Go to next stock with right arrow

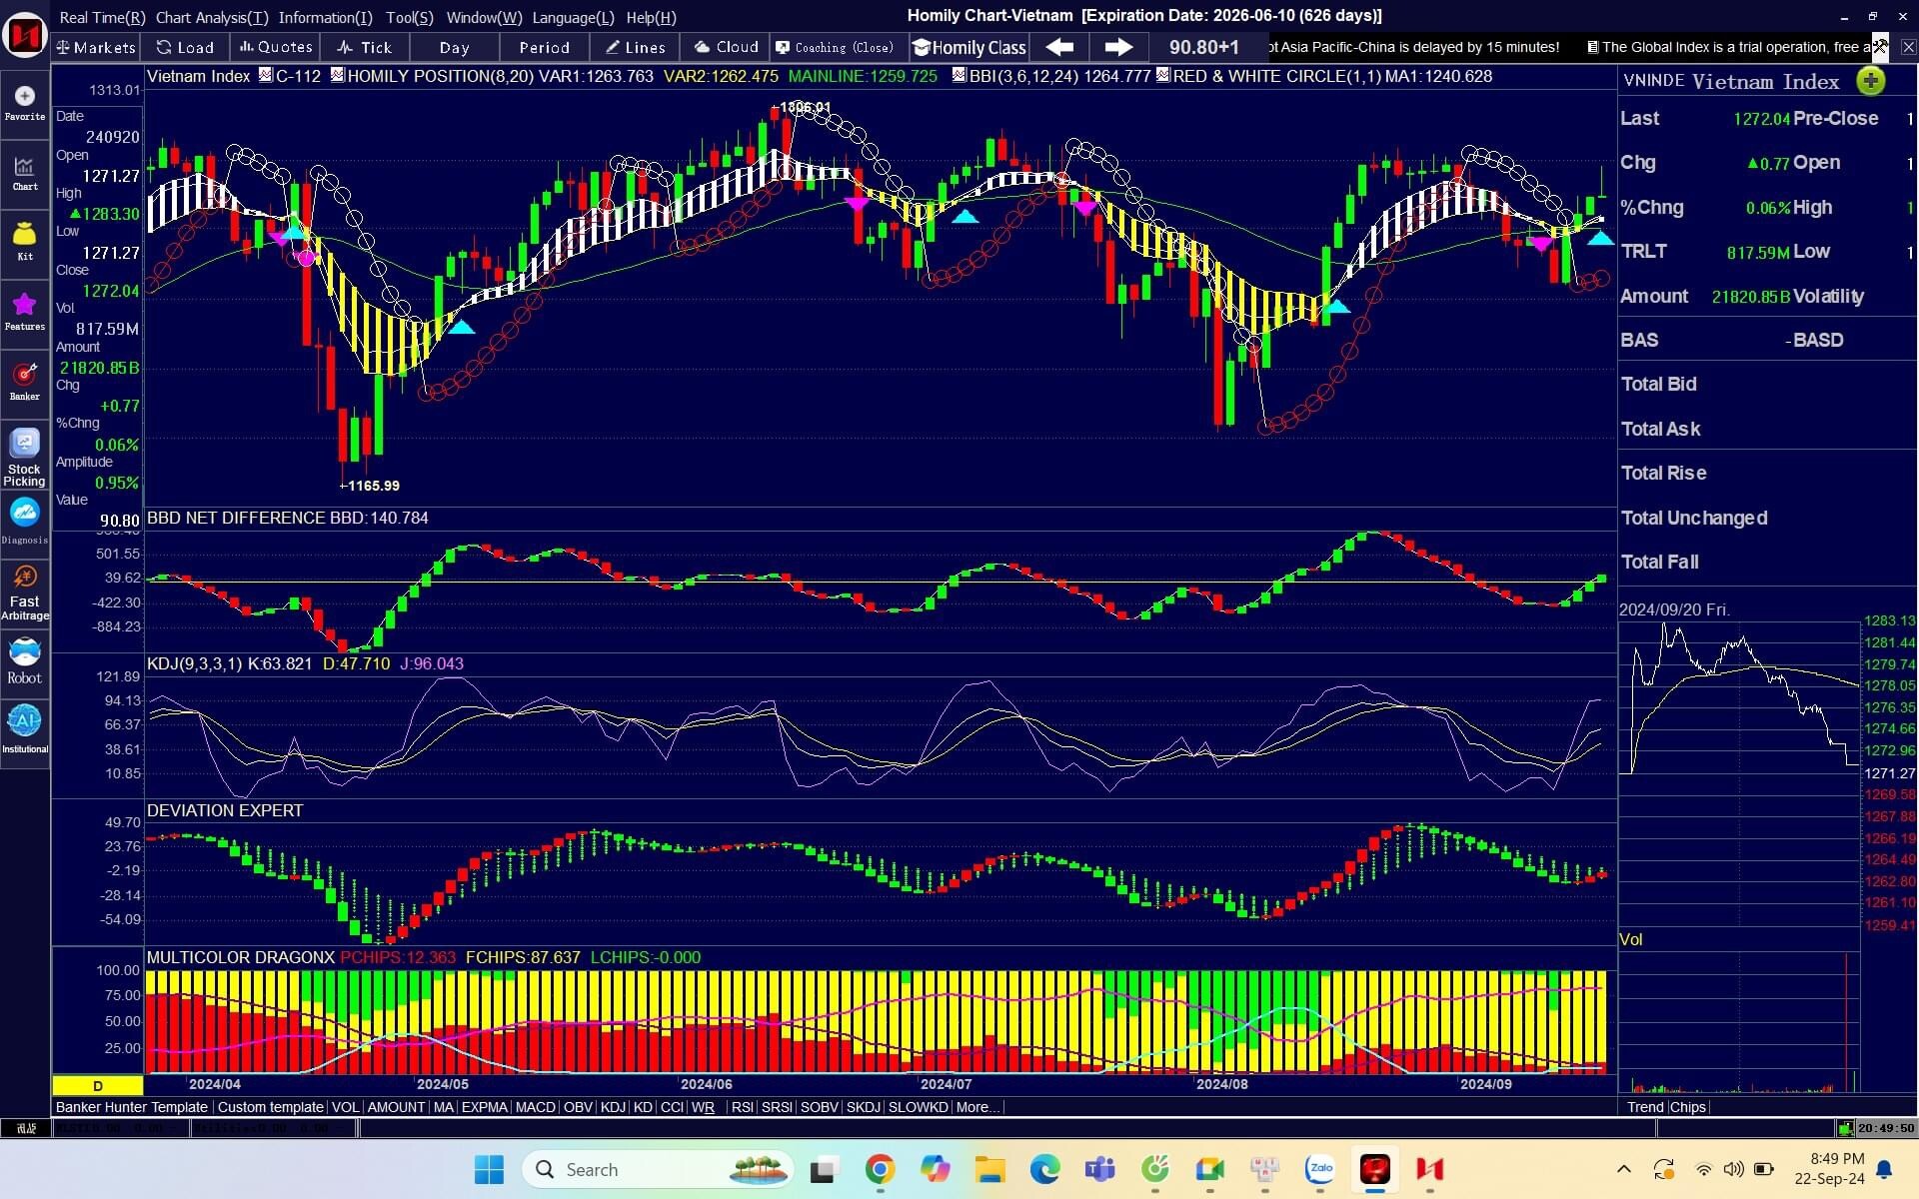(1118, 47)
